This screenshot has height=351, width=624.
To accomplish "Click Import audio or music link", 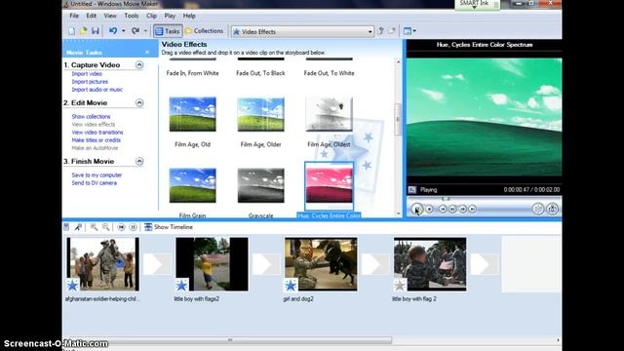I will point(97,90).
